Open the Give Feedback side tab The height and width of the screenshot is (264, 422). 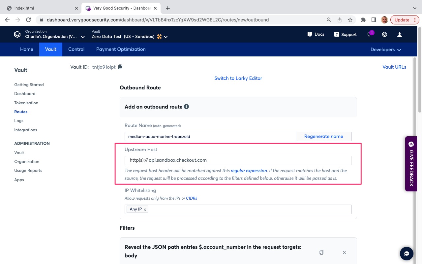point(411,164)
